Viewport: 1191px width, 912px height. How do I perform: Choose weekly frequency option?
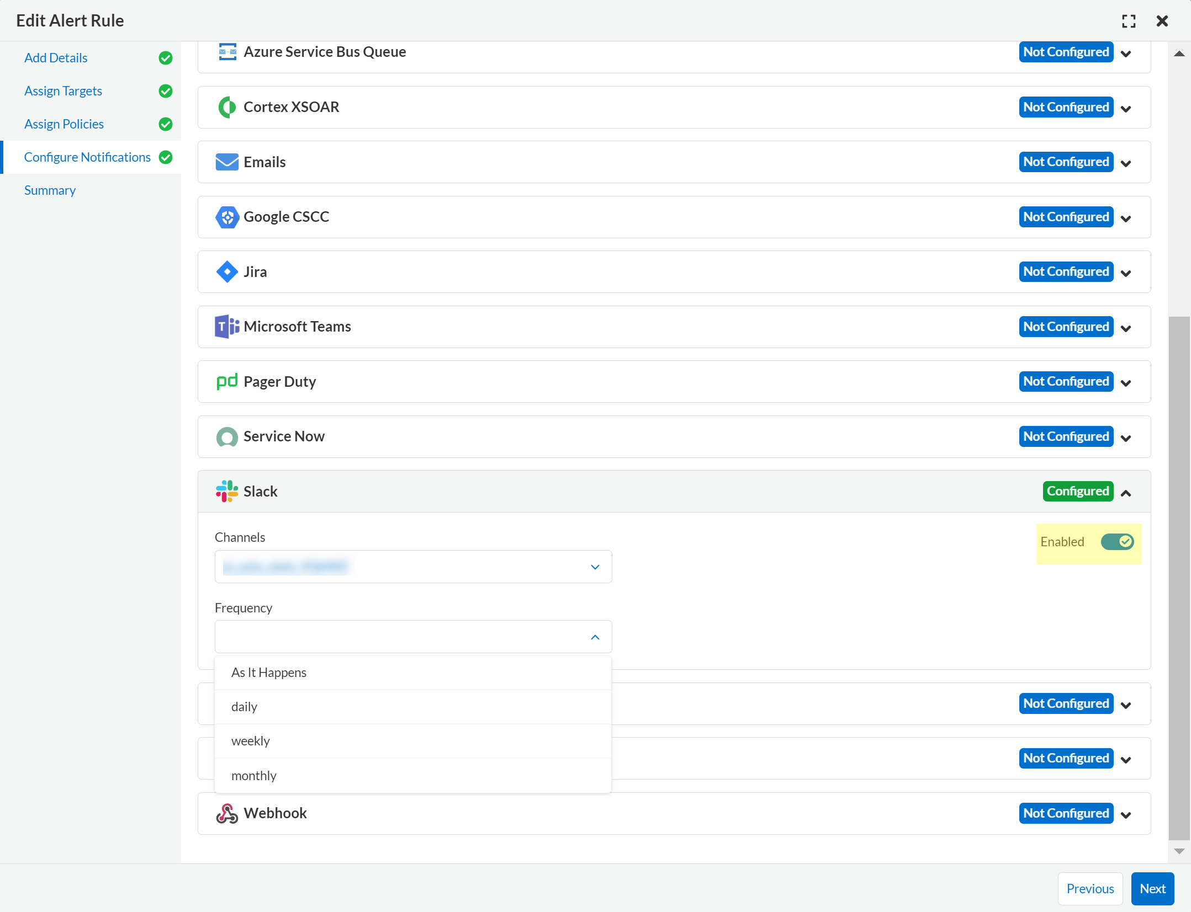413,741
